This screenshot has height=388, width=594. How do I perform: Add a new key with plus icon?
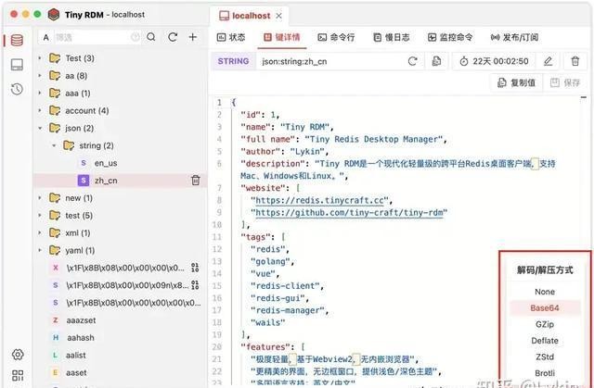[193, 37]
